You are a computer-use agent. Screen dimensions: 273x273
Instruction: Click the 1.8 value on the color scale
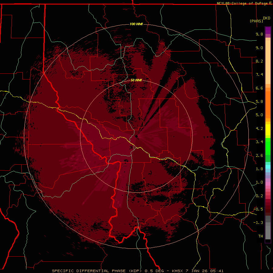pyautogui.click(x=259, y=169)
